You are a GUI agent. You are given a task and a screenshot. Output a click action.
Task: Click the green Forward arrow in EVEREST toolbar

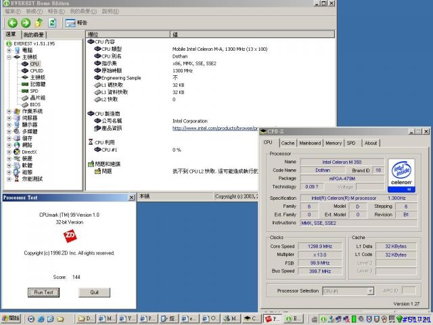26,23
